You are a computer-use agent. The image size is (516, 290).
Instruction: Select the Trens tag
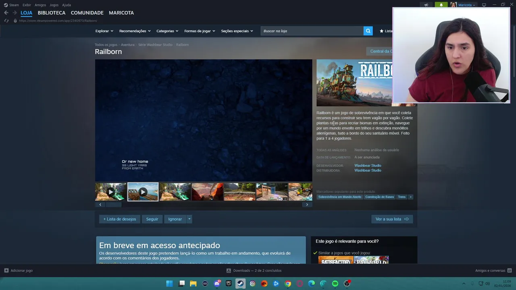(402, 197)
